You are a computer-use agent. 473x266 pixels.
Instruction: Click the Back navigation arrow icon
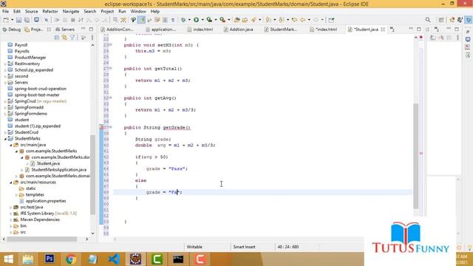303,20
